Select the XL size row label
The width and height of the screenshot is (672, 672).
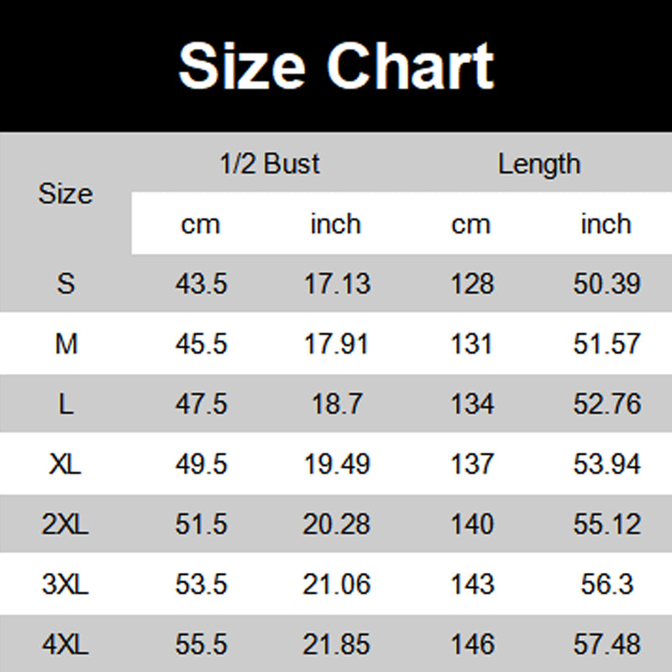(66, 464)
